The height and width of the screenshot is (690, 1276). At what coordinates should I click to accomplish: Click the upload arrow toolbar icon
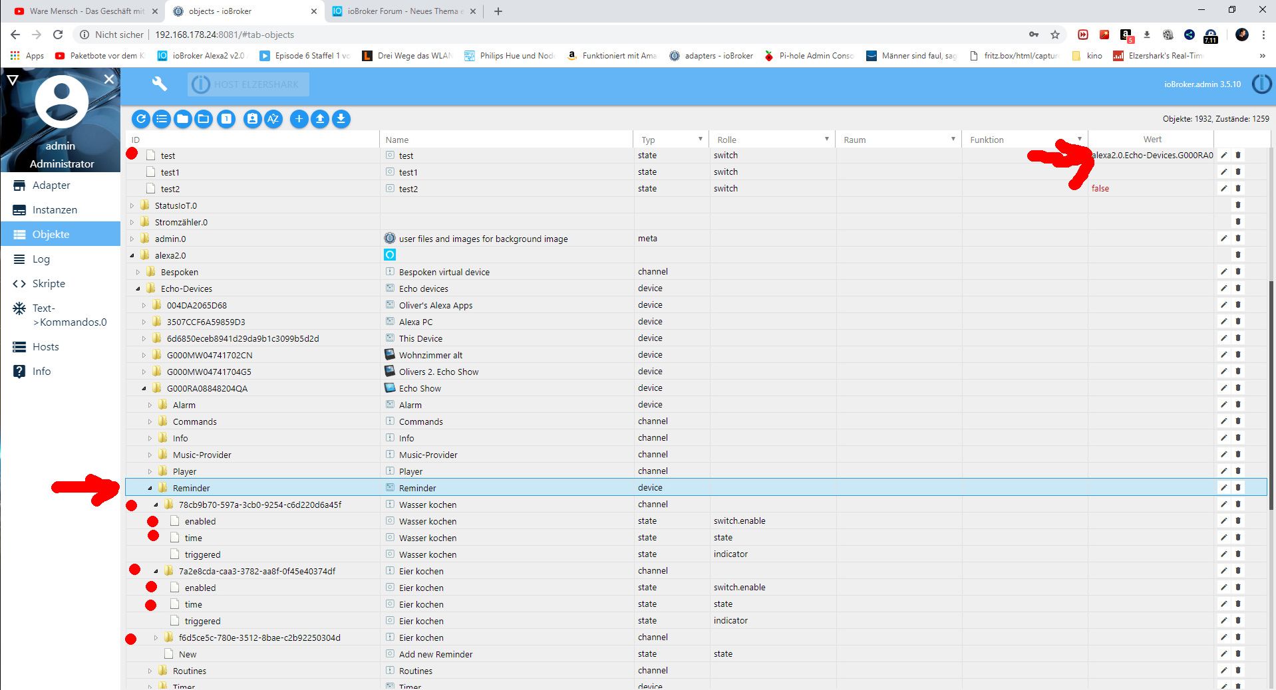[x=320, y=119]
